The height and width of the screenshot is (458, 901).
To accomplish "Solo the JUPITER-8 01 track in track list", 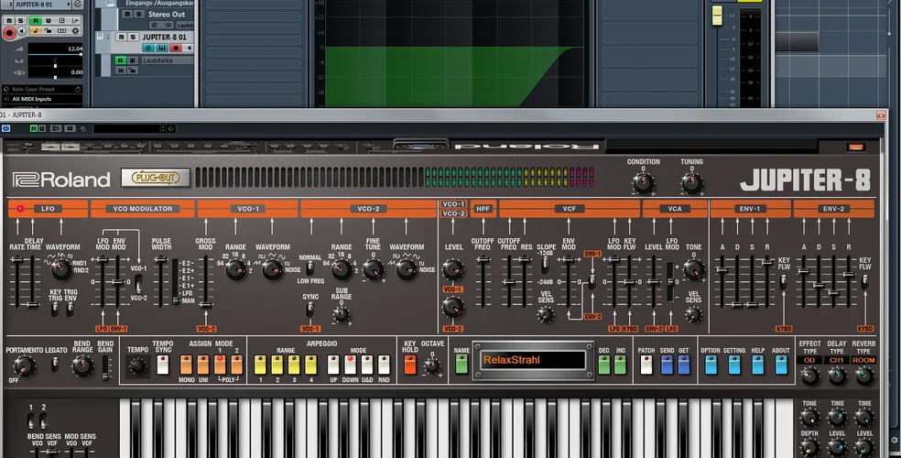I will pyautogui.click(x=133, y=37).
